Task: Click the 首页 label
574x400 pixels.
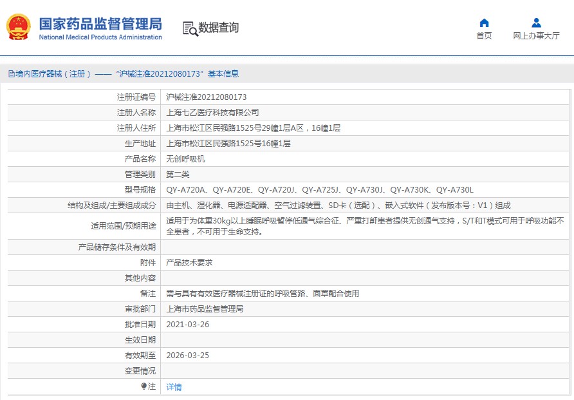Action: click(x=484, y=35)
